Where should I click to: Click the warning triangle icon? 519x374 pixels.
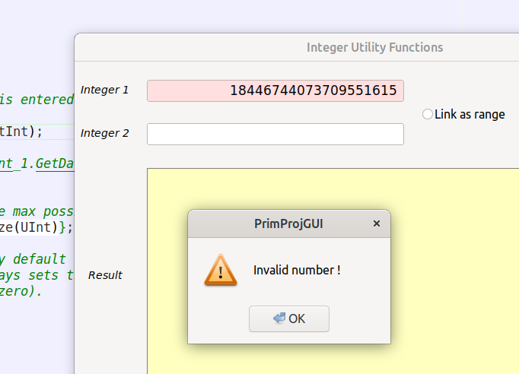tap(221, 270)
